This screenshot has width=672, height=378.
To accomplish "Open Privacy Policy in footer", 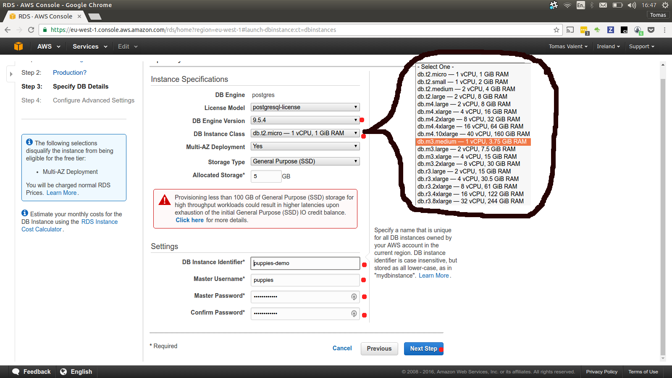I will (x=602, y=372).
